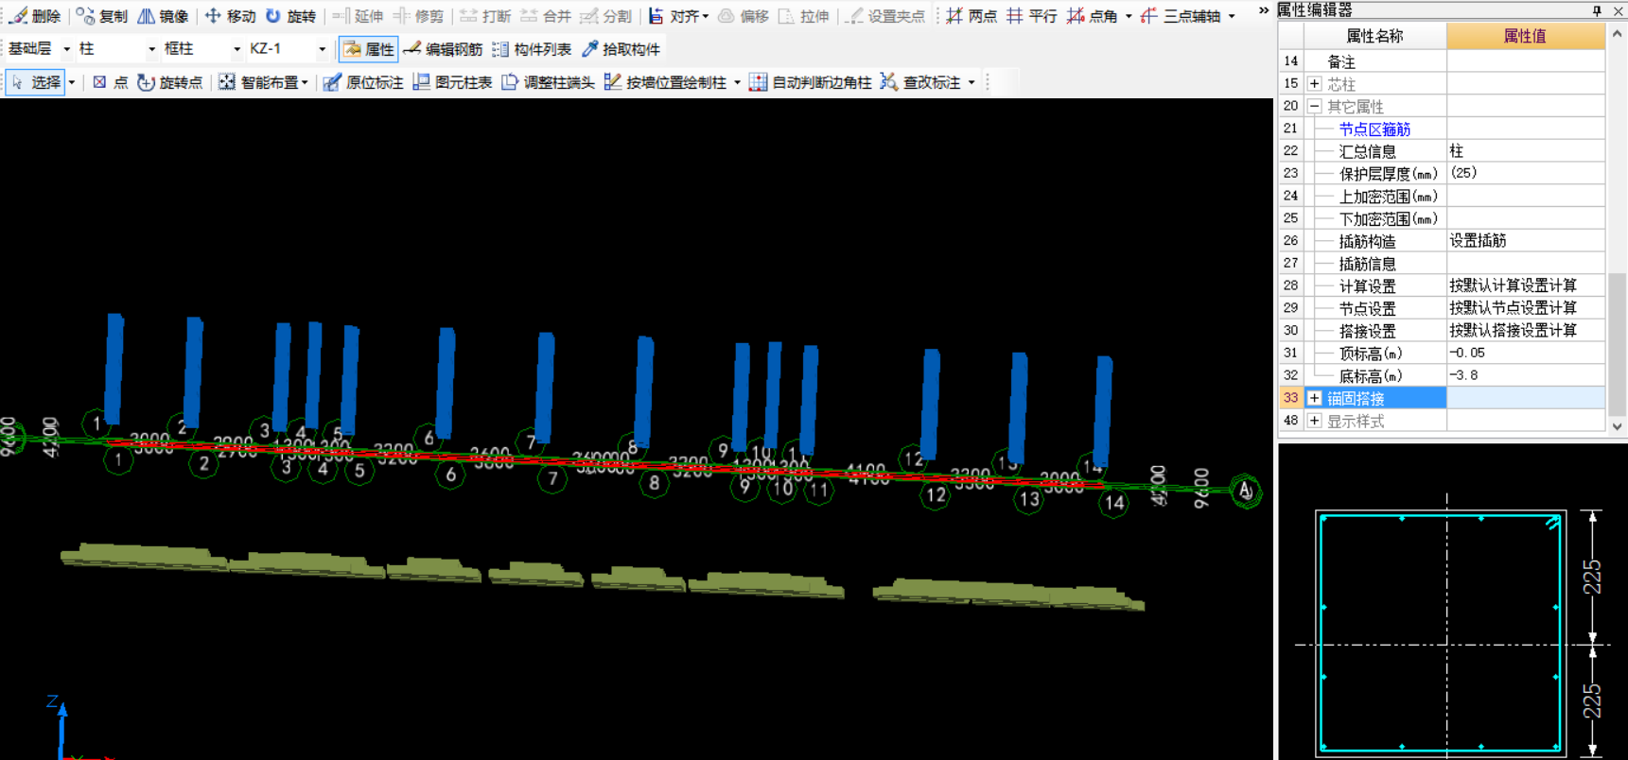Click the 删除 (delete) tool
This screenshot has width=1628, height=760.
(35, 16)
